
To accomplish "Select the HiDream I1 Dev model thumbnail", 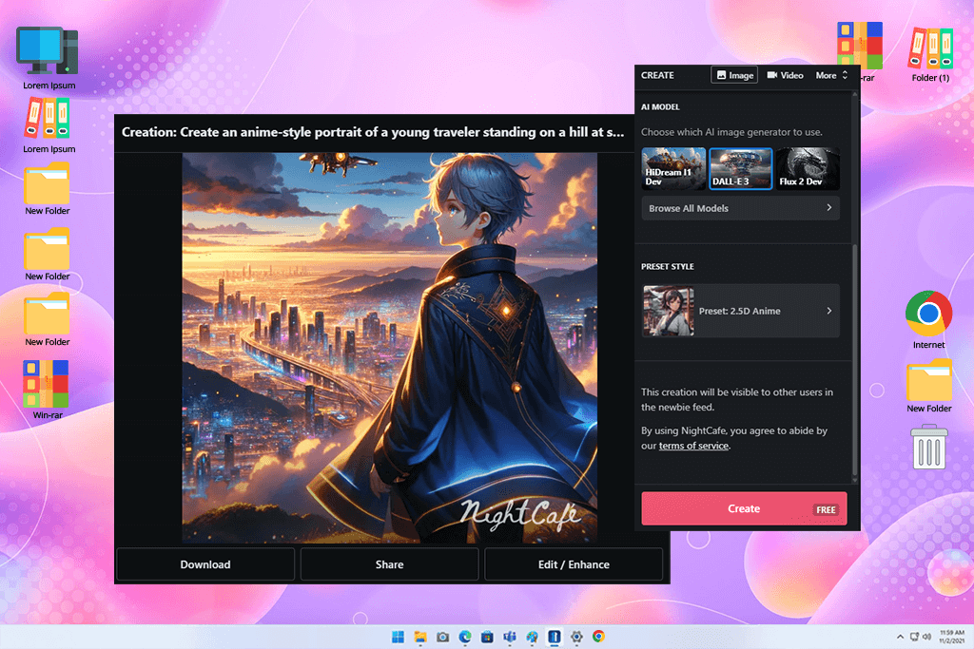I will tap(673, 168).
